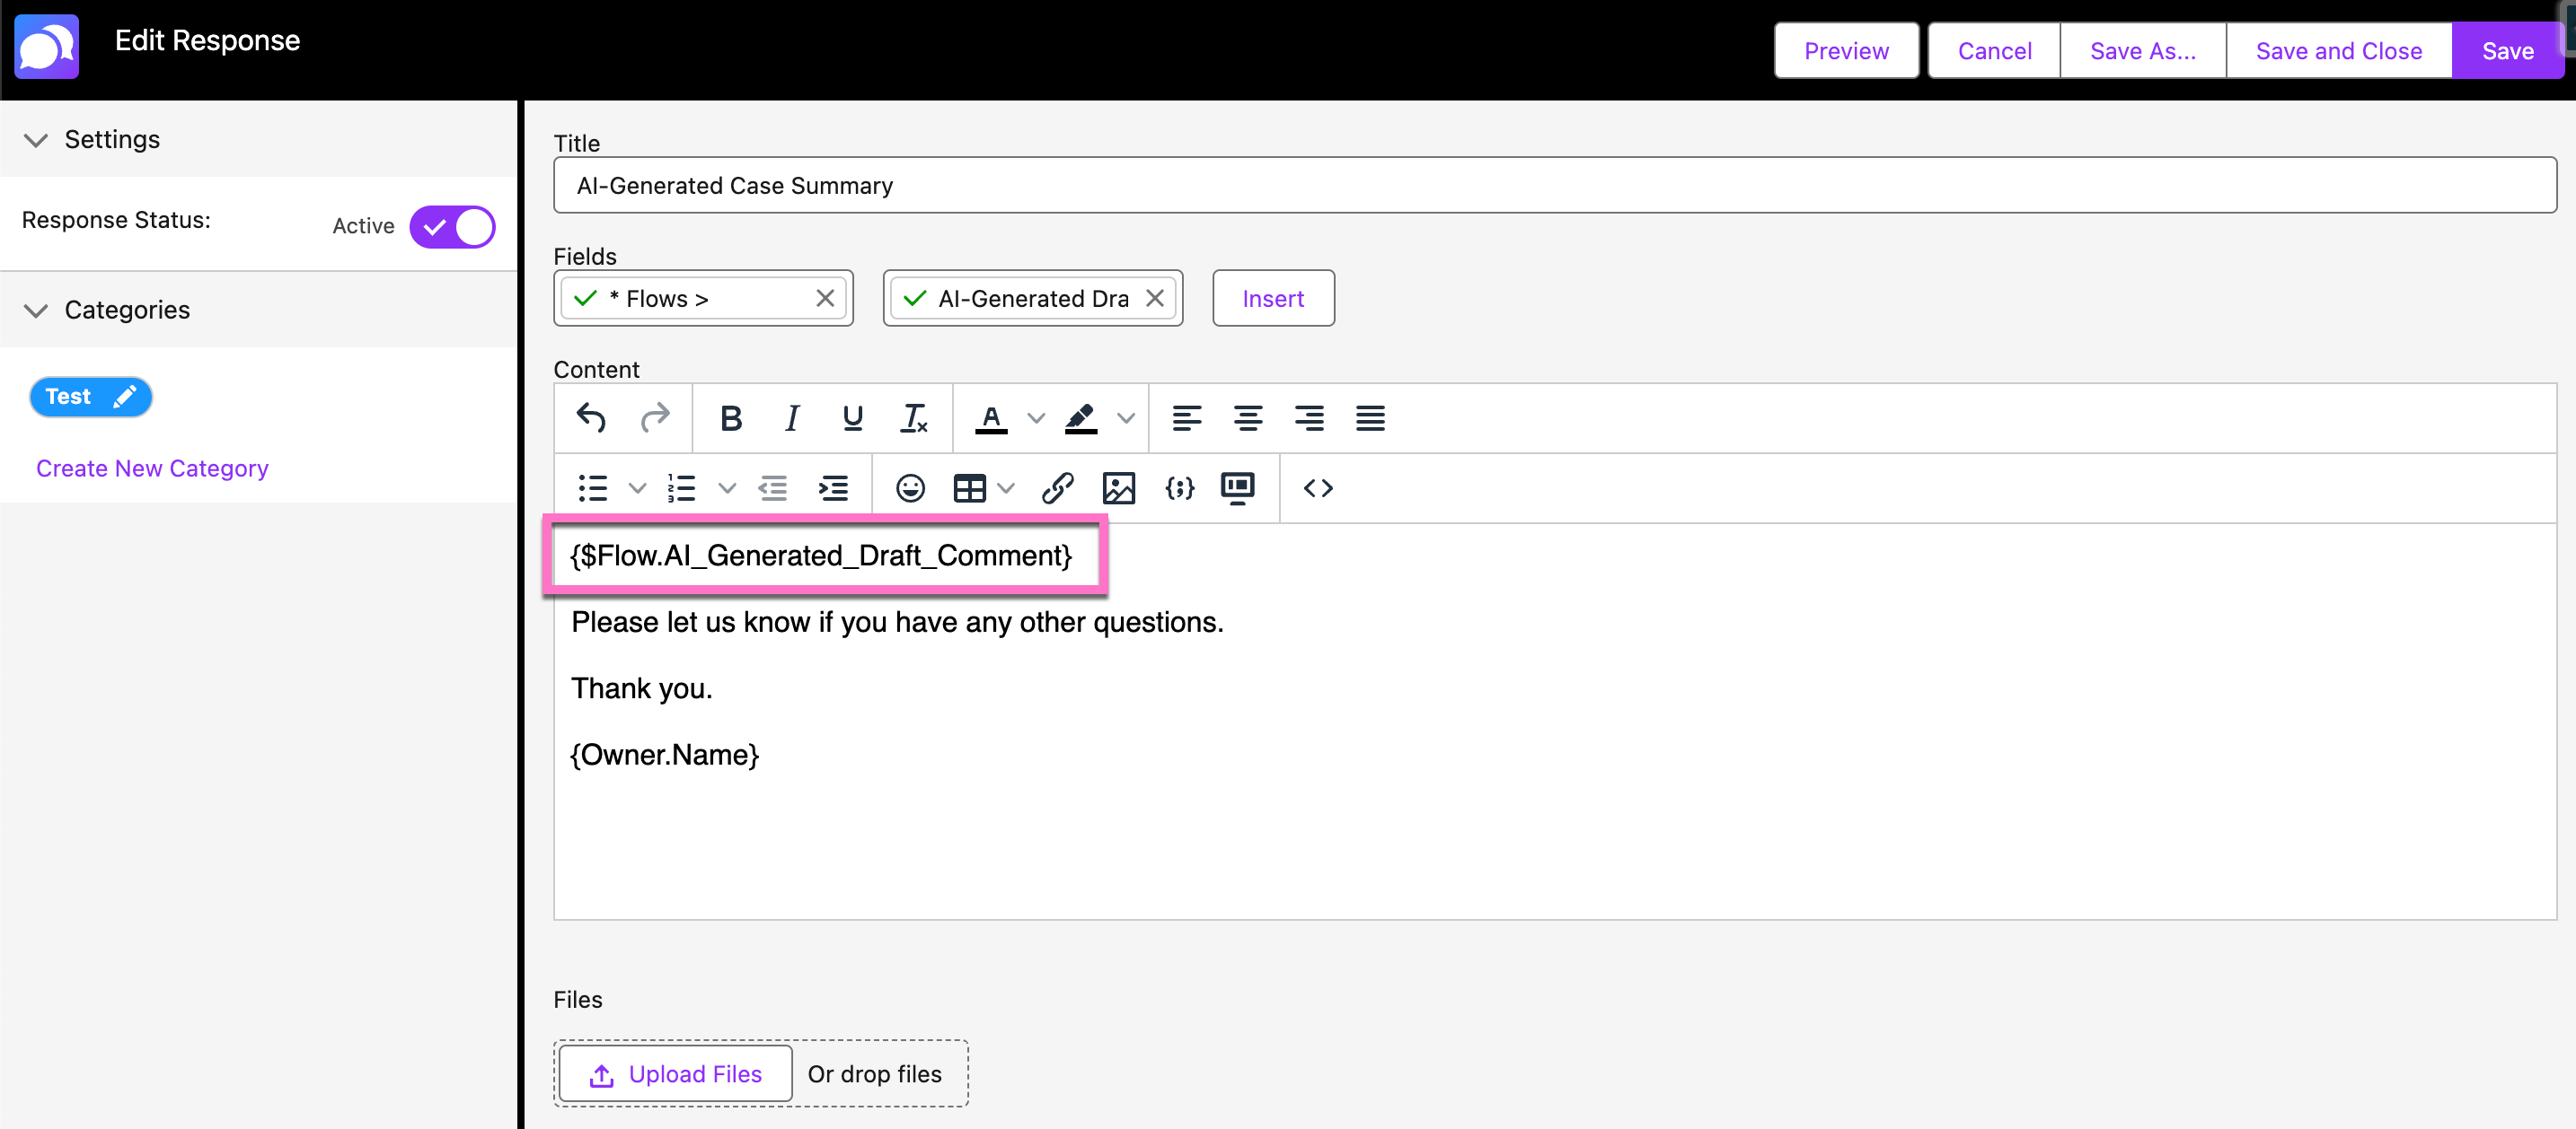Open the text color dropdown arrow
This screenshot has width=2576, height=1129.
[x=1036, y=417]
